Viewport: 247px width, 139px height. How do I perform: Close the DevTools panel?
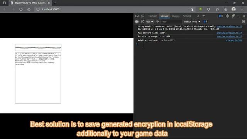coord(244,16)
